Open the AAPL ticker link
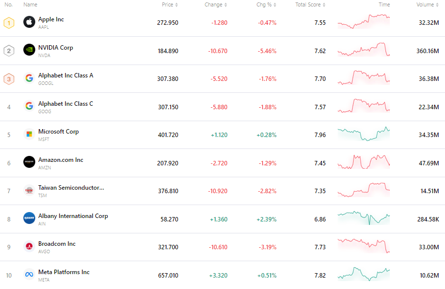This screenshot has height=289, width=445. coord(44,27)
